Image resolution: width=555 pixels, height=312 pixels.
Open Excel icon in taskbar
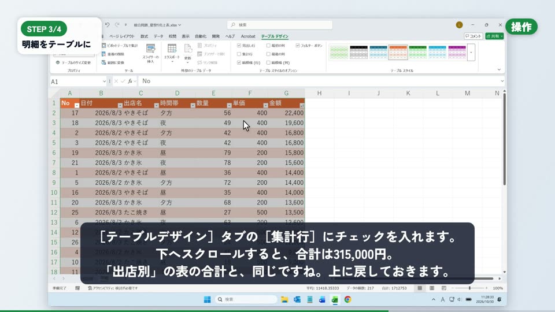(x=335, y=300)
